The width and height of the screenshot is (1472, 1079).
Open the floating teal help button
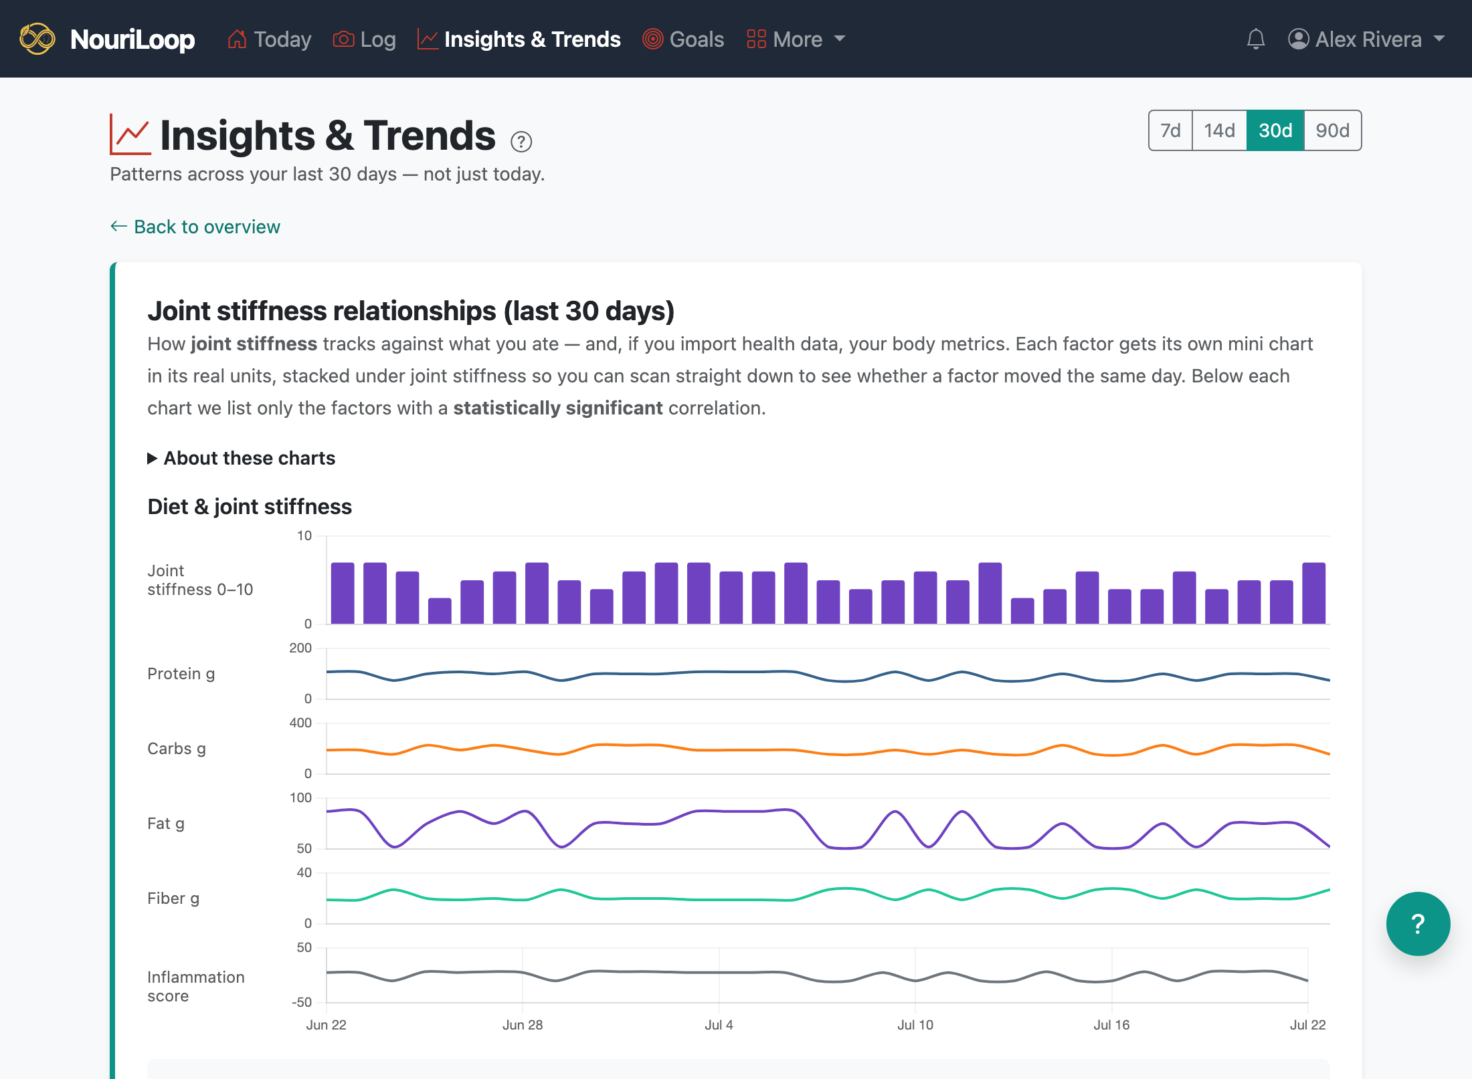[x=1418, y=923]
